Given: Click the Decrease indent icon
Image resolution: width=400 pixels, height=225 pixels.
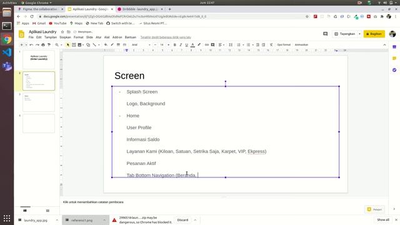Looking at the screenshot, I should [257, 45].
